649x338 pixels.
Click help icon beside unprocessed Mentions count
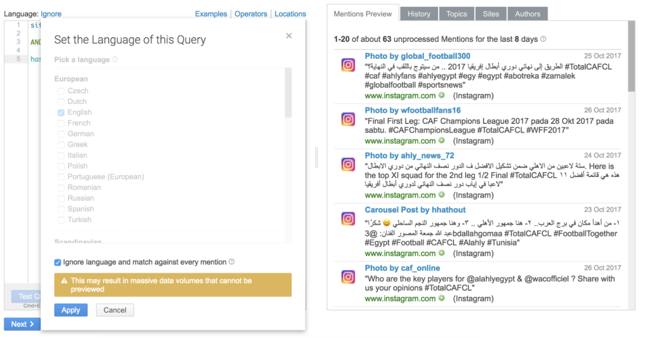point(543,39)
